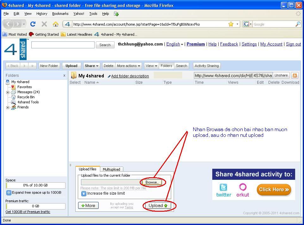Close the Folders panel with X
Viewport: 304px width, 225px height.
64,76
